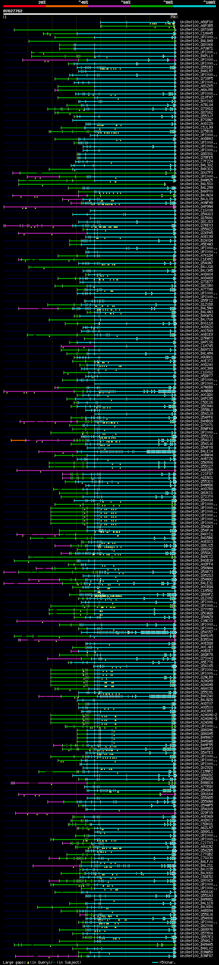Screen dimensions: 219x965
Task: Click hit label UniRef100_C0NCX3
Action: tap(196, 621)
